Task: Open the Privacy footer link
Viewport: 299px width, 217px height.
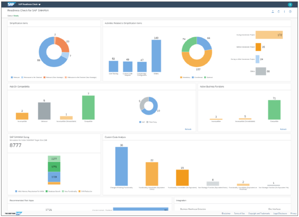Action: [293, 213]
